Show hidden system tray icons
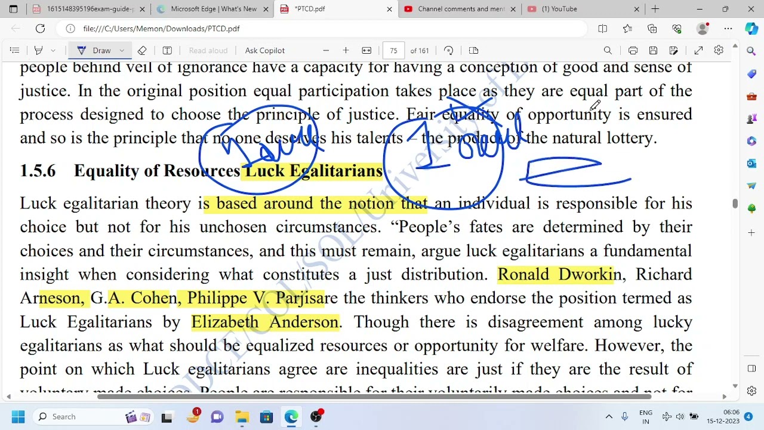764x430 pixels. 609,417
